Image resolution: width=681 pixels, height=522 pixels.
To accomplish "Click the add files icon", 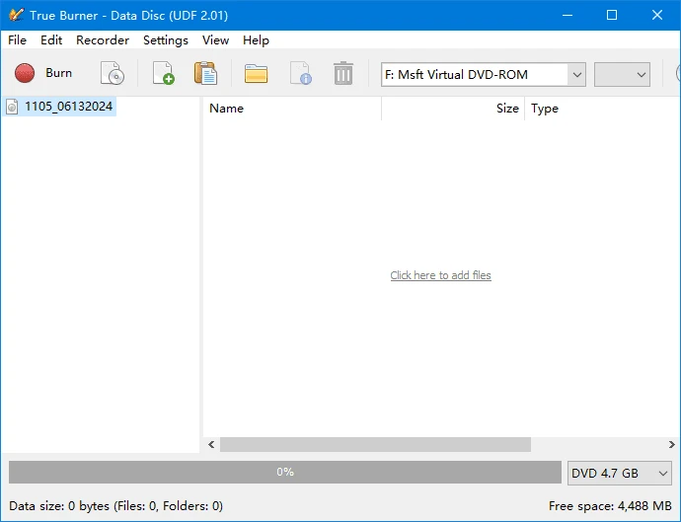I will [163, 73].
